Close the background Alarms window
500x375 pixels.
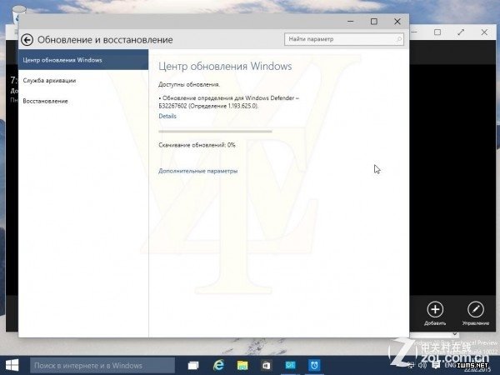coord(484,32)
